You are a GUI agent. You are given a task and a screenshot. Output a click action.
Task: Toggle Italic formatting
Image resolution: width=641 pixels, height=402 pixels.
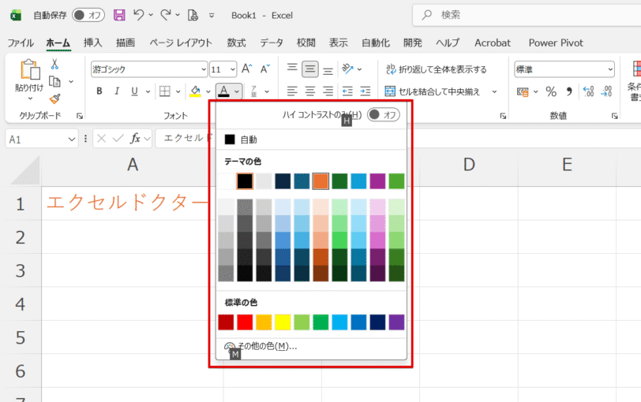[117, 91]
